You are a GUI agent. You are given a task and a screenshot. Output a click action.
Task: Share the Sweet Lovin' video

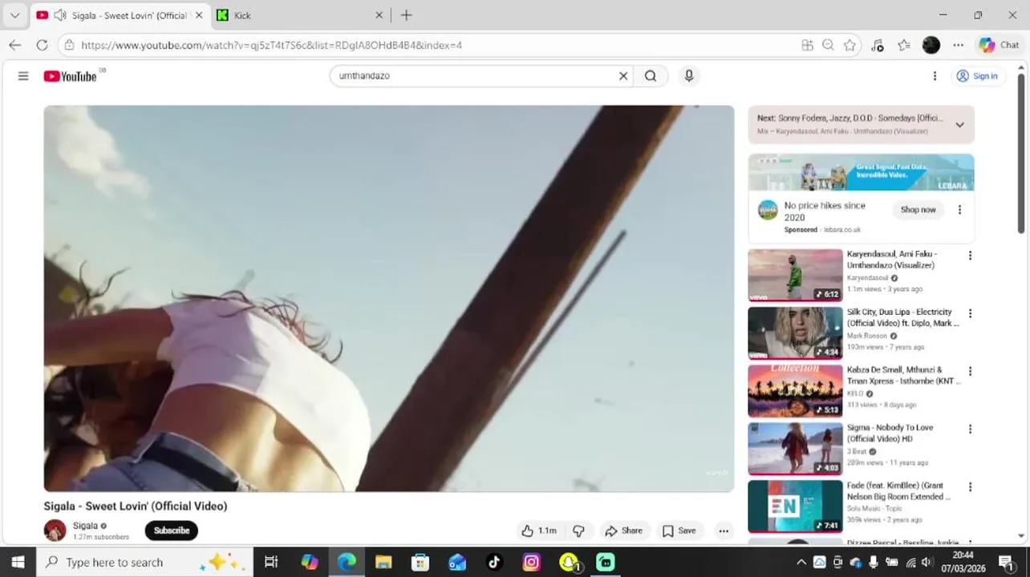point(623,531)
